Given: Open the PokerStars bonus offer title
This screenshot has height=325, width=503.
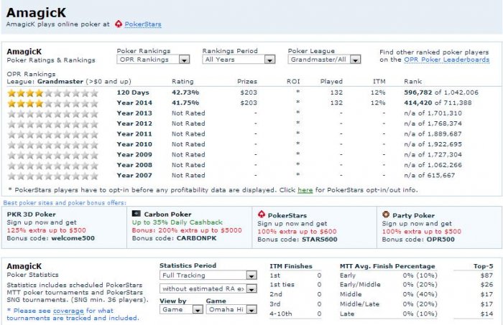Looking at the screenshot, I should pyautogui.click(x=287, y=216).
